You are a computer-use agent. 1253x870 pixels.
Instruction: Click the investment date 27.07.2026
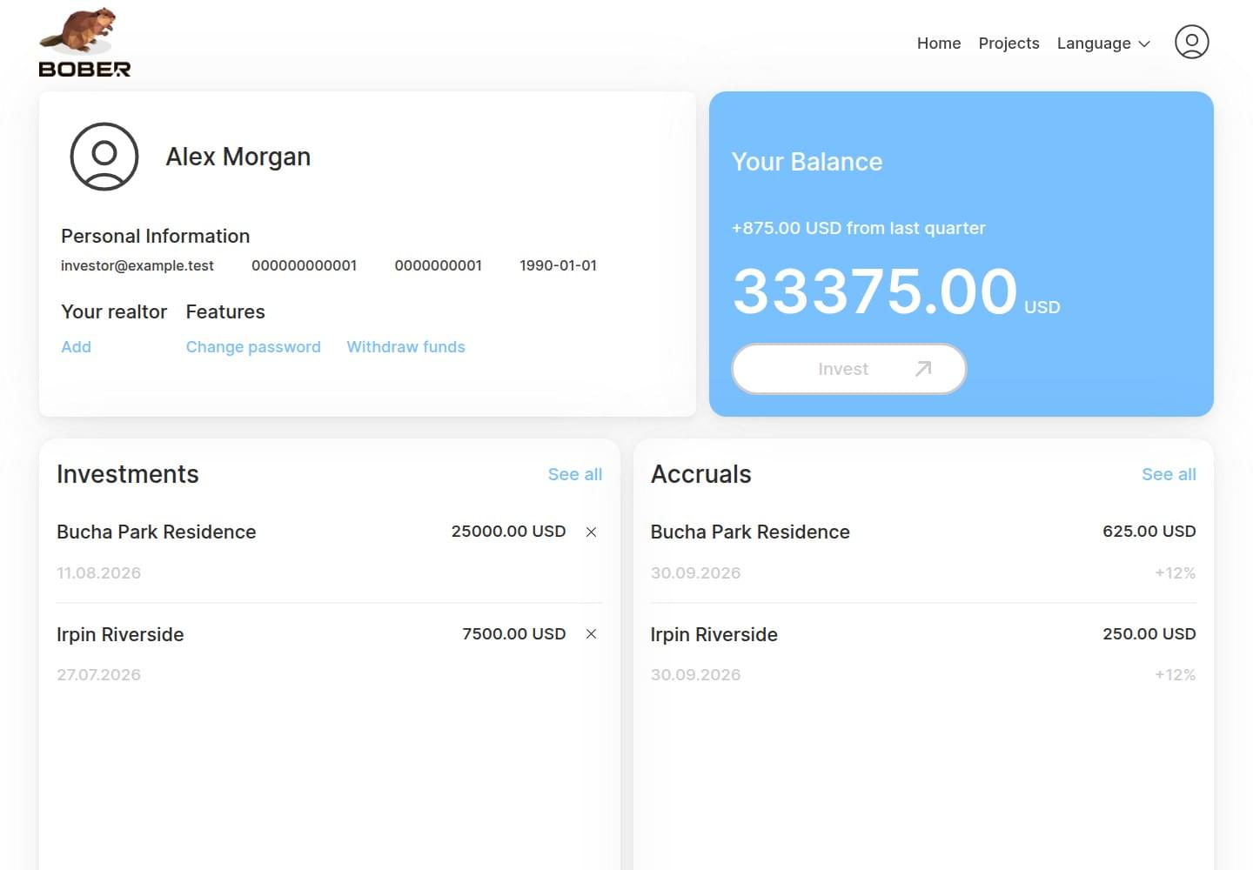tap(98, 675)
